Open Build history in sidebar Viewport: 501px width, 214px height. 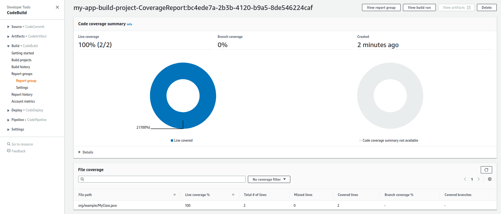21,67
